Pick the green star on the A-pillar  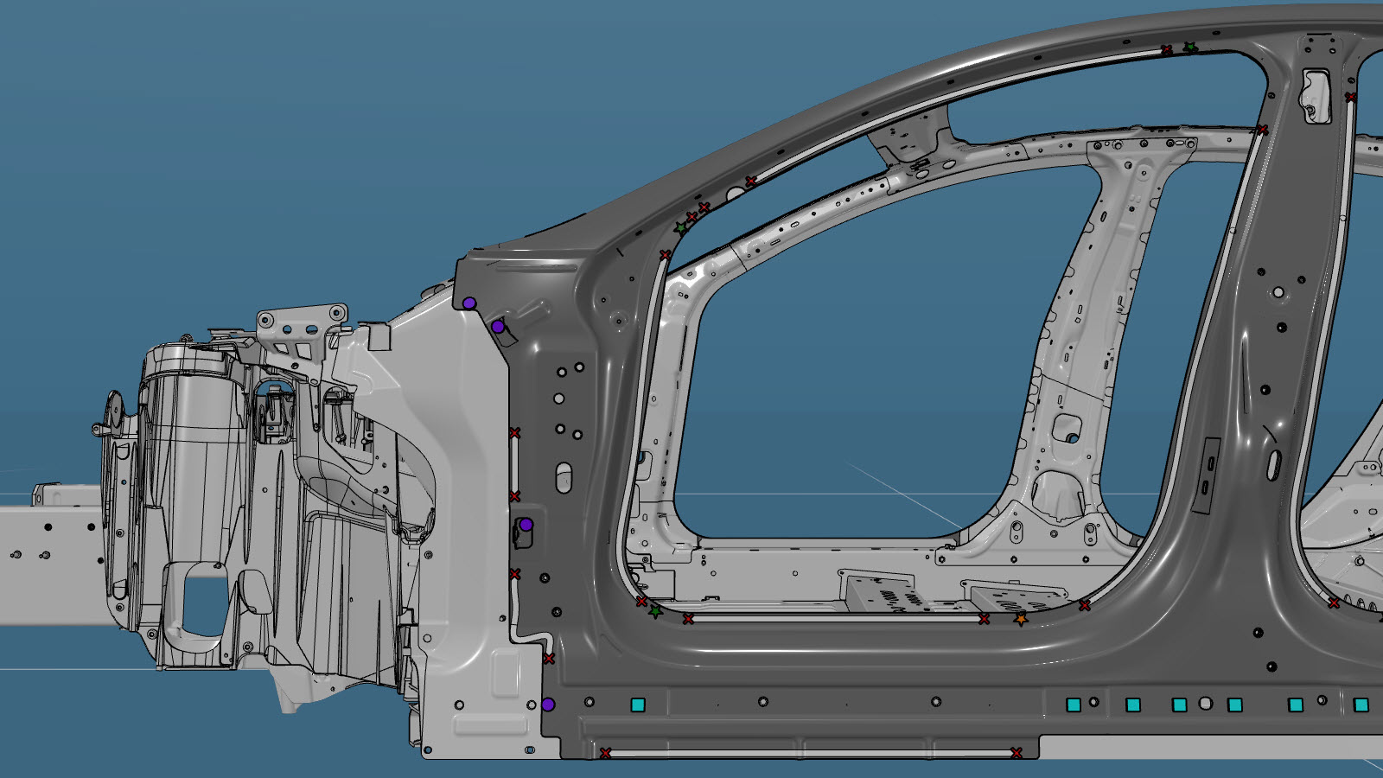point(681,228)
